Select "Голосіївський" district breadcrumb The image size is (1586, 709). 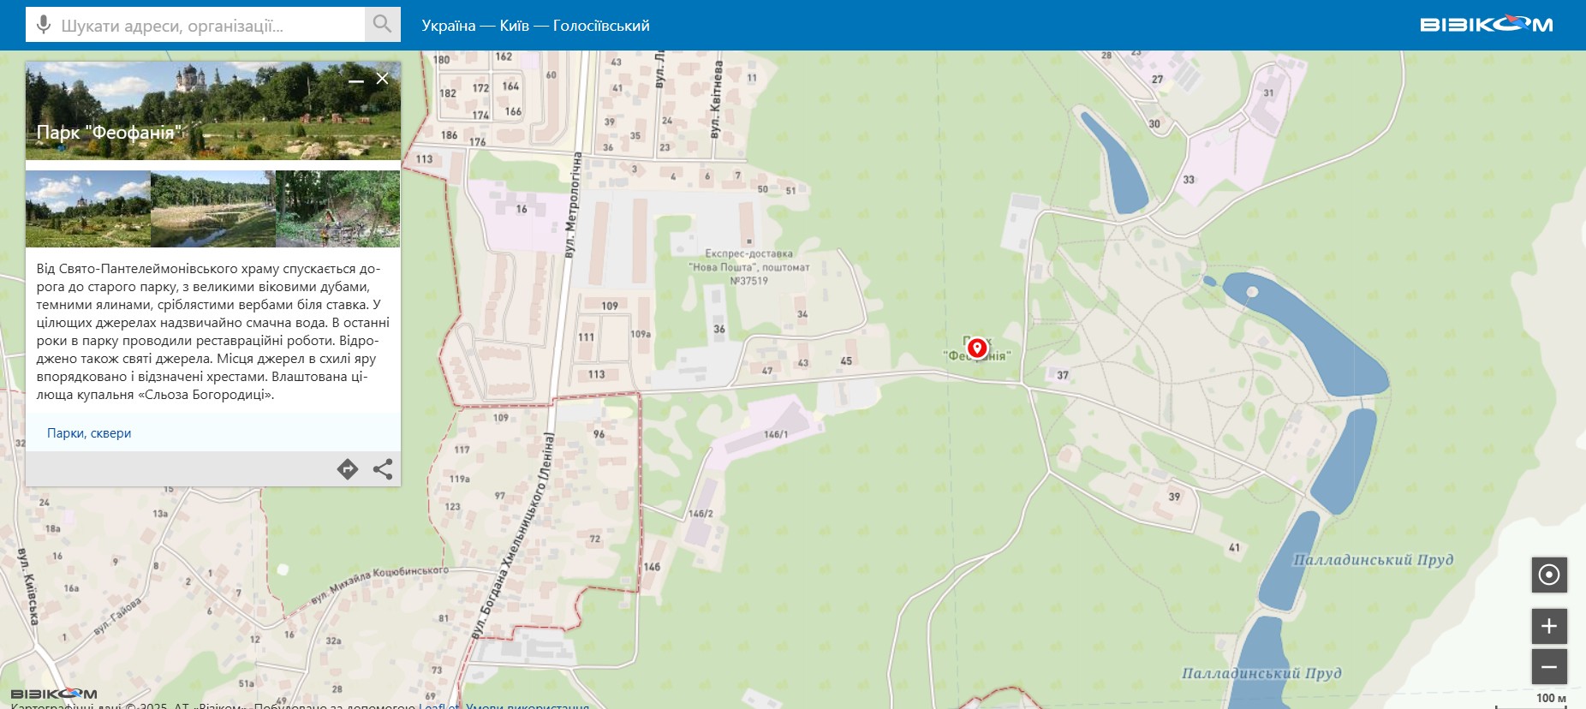(601, 26)
